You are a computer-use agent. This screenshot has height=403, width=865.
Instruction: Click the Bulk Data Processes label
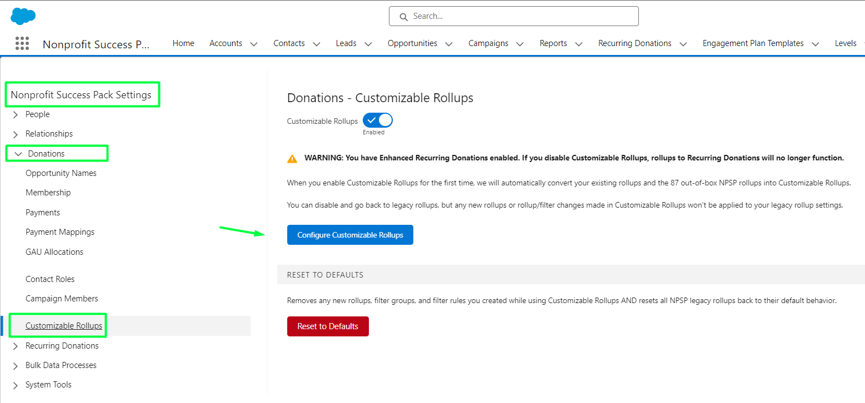tap(61, 365)
